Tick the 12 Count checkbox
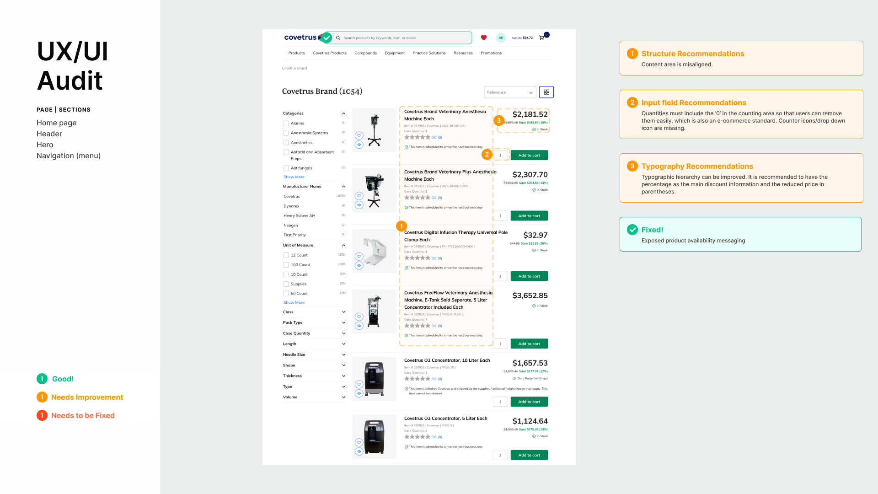Image resolution: width=878 pixels, height=494 pixels. click(x=286, y=255)
